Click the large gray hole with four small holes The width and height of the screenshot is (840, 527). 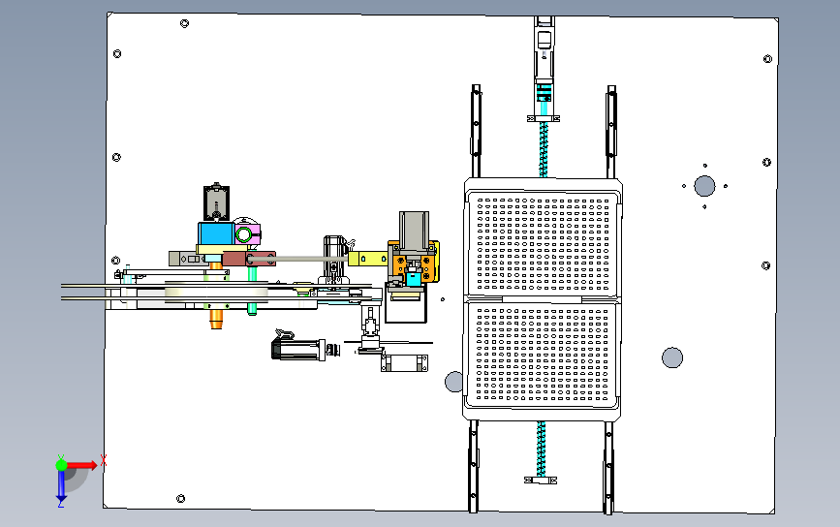(x=704, y=186)
